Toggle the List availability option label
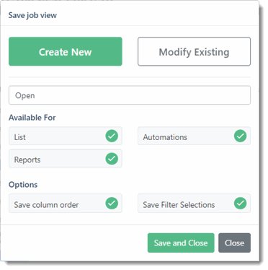 tap(20, 137)
